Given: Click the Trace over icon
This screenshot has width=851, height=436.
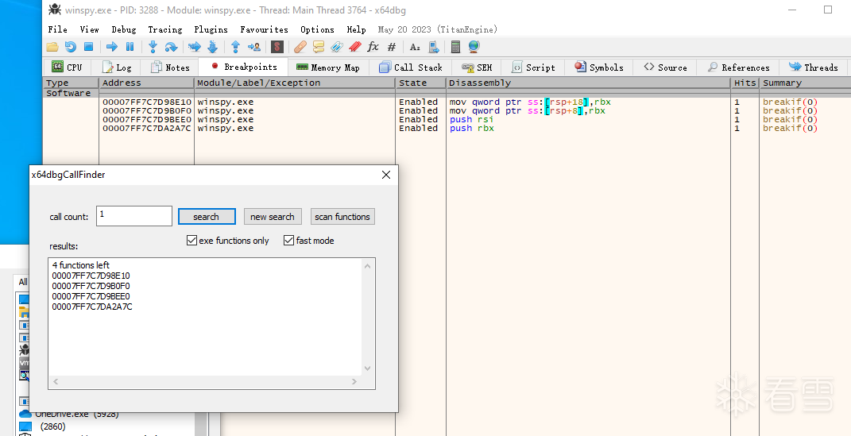Looking at the screenshot, I should pos(212,47).
